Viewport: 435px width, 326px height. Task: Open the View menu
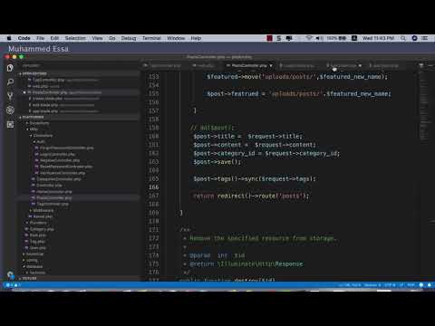click(97, 38)
